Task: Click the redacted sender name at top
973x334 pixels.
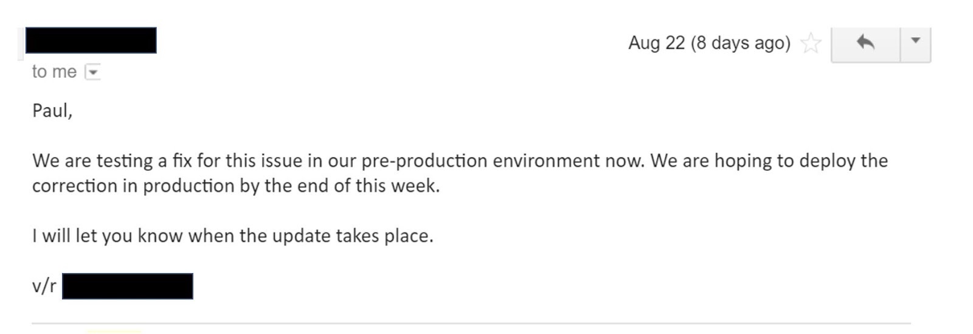Action: (x=91, y=40)
